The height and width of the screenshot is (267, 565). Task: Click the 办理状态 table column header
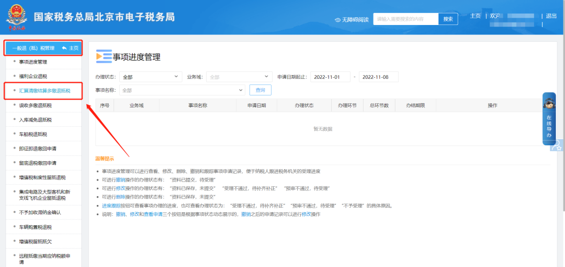pyautogui.click(x=304, y=106)
